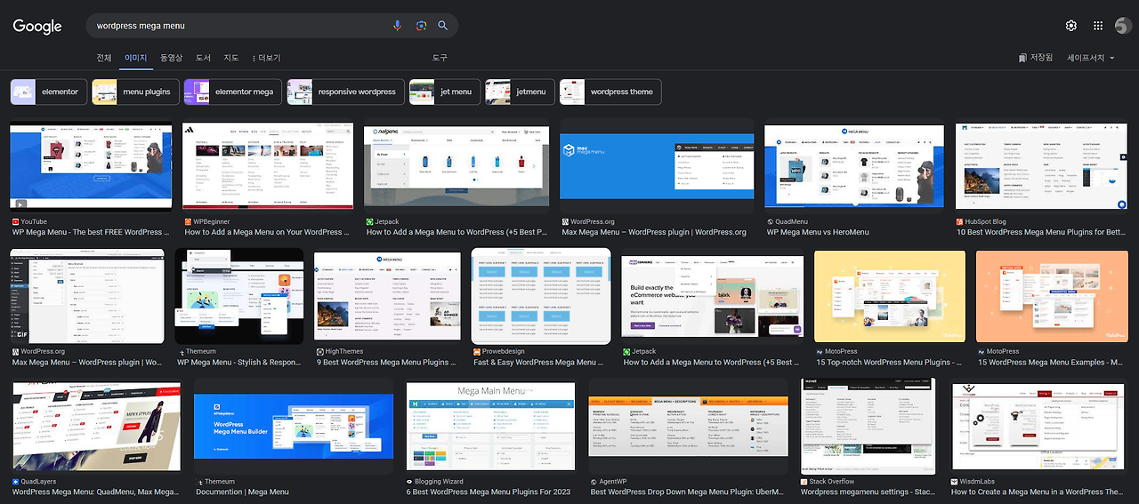Open the WPBeginner mega menu thumbnail
This screenshot has height=504, width=1139.
pos(268,165)
